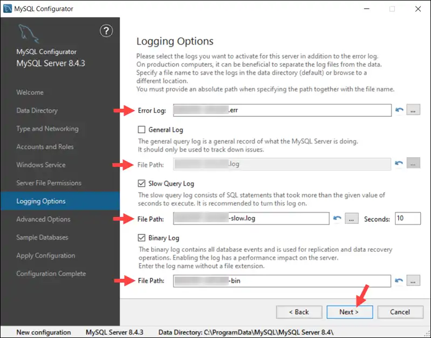Go to Apply Configuration step

(x=45, y=256)
